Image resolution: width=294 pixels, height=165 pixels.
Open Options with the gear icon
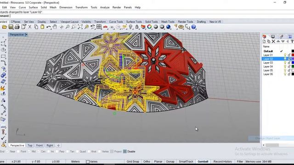click(x=181, y=27)
